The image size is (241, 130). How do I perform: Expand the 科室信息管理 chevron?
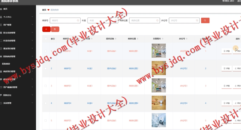point(32,41)
